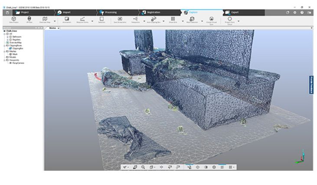
Task: Activate the Selection tool icon
Action: point(101,19)
